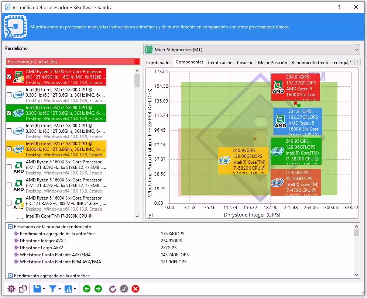Viewport: 367px width, 298px height.
Task: Uncheck the yellow-highlighted Intel i7-5820K row
Action: pos(9,149)
